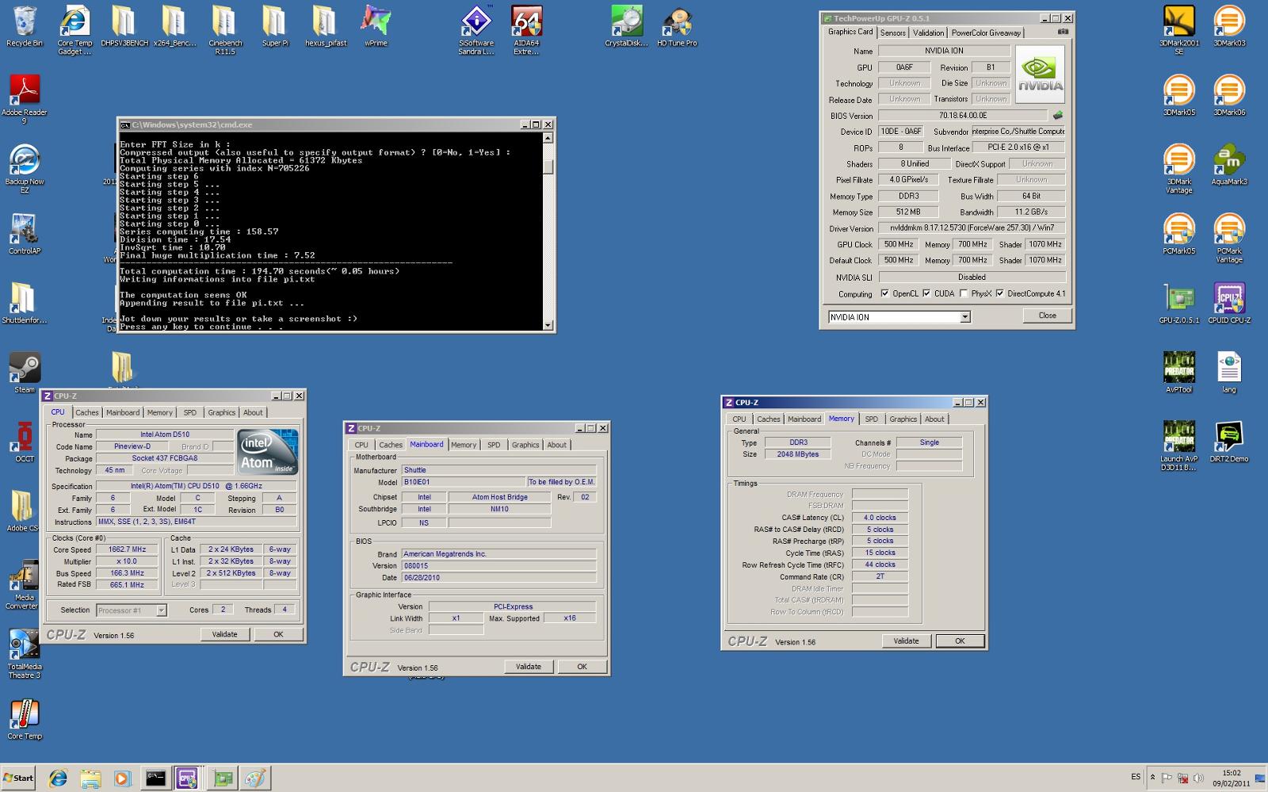
Task: Launch DiRT2 Demo desktop icon
Action: point(1229,442)
